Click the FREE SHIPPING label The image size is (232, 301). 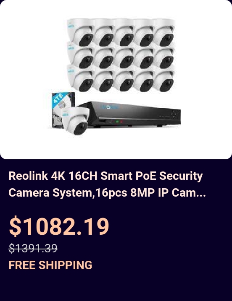pyautogui.click(x=50, y=265)
